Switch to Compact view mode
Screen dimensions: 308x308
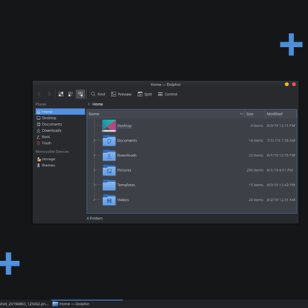click(70, 94)
